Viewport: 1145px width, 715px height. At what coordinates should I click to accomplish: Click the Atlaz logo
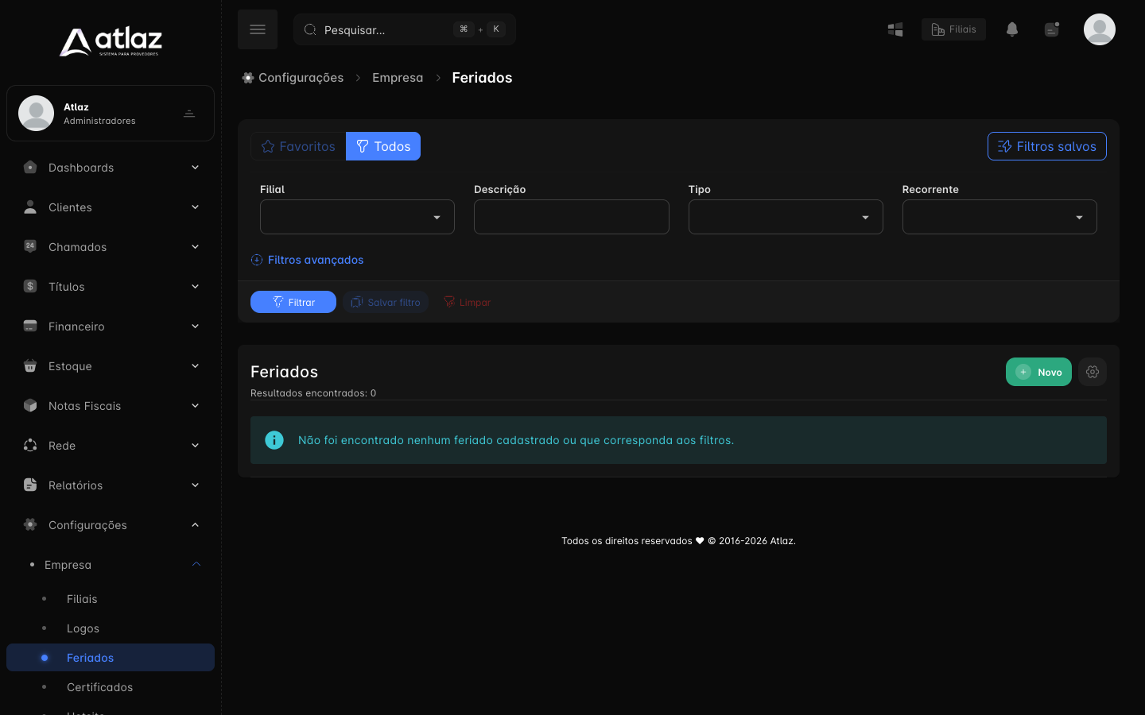tap(111, 42)
